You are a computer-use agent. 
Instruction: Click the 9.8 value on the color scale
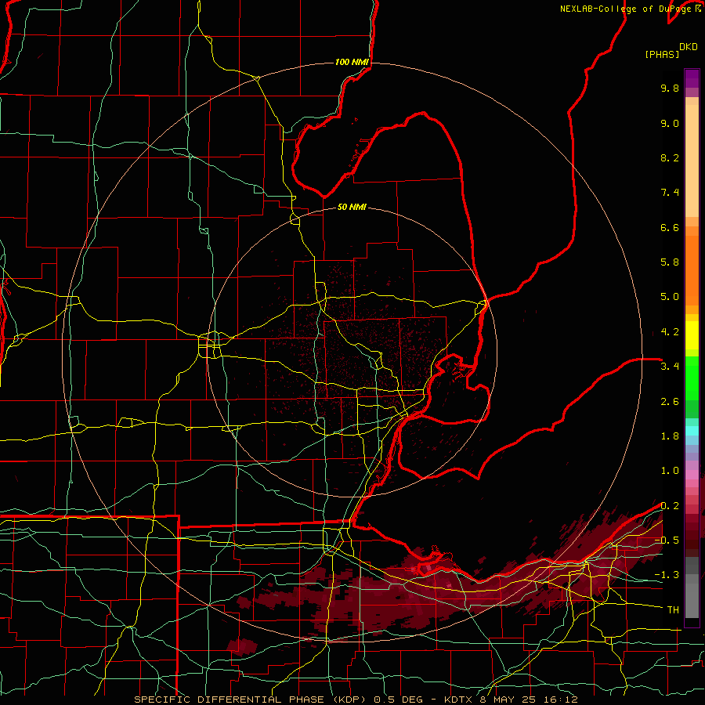670,88
